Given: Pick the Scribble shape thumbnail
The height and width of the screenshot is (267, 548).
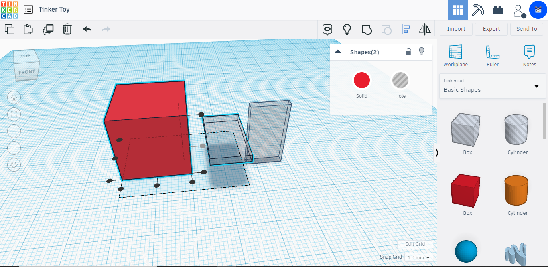Looking at the screenshot, I should 516,254.
